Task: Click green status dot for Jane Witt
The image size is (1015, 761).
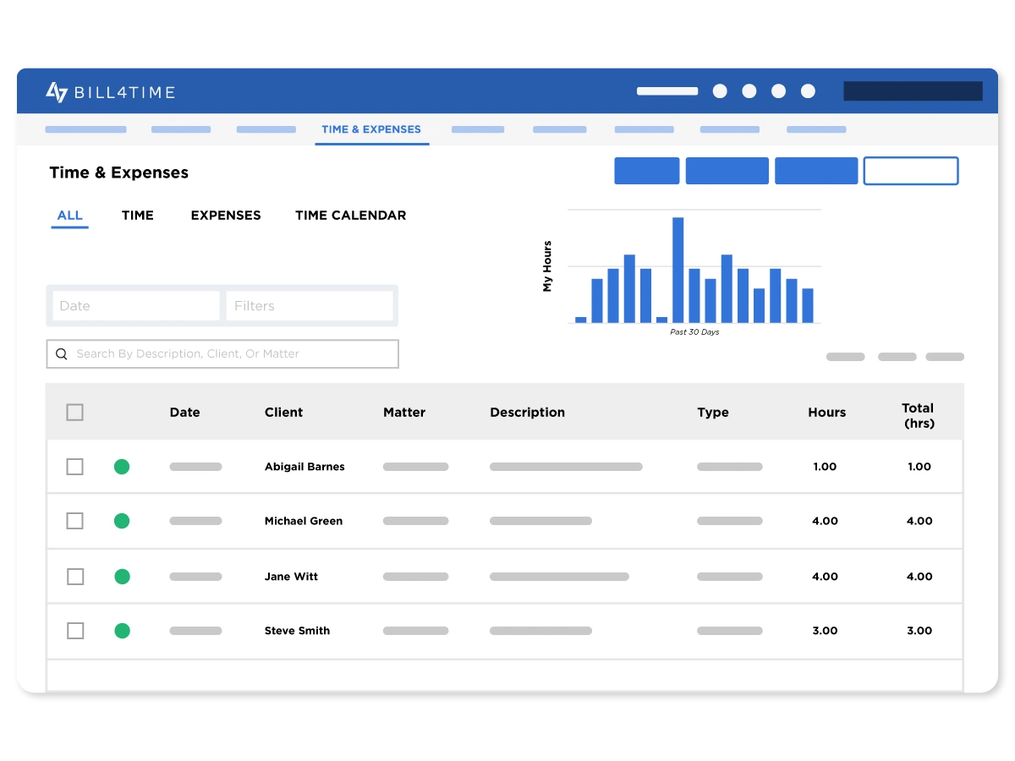Action: pyautogui.click(x=122, y=577)
